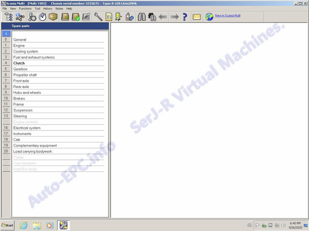This screenshot has width=309, height=231.
Task: Open the Functions menu
Action: [25, 9]
